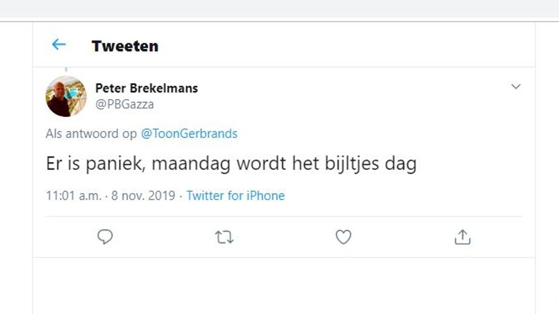Open the share tweet icon
This screenshot has height=314, width=559.
(x=462, y=237)
